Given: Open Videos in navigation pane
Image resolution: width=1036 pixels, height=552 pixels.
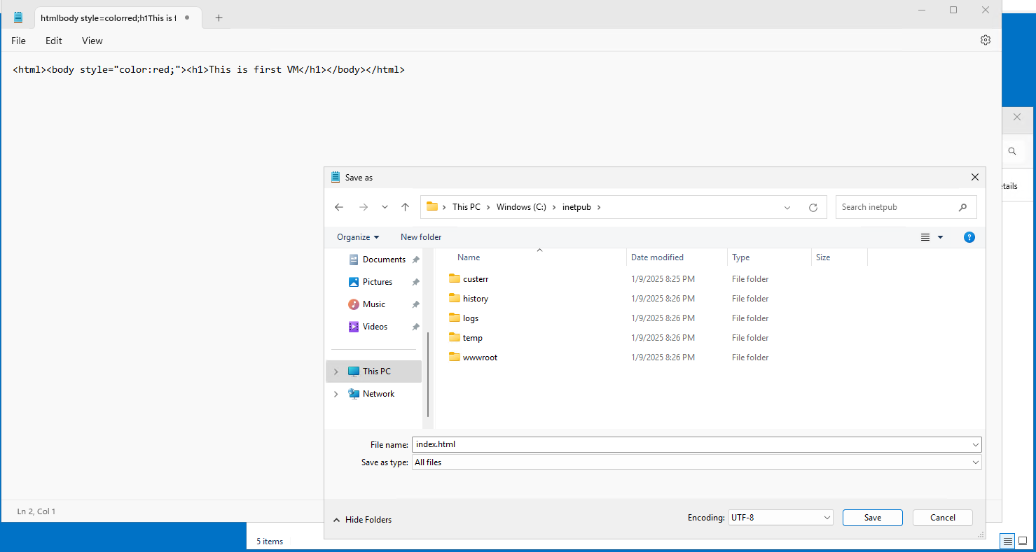Looking at the screenshot, I should click(375, 327).
